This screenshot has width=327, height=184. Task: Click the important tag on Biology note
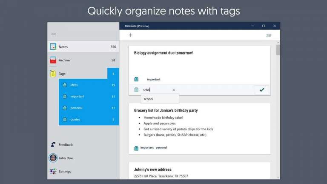click(x=153, y=79)
